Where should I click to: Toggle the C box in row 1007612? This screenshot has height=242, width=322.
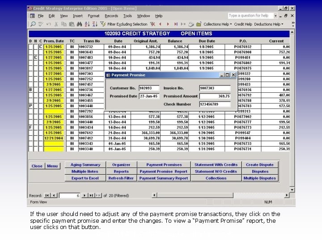[x=41, y=133]
